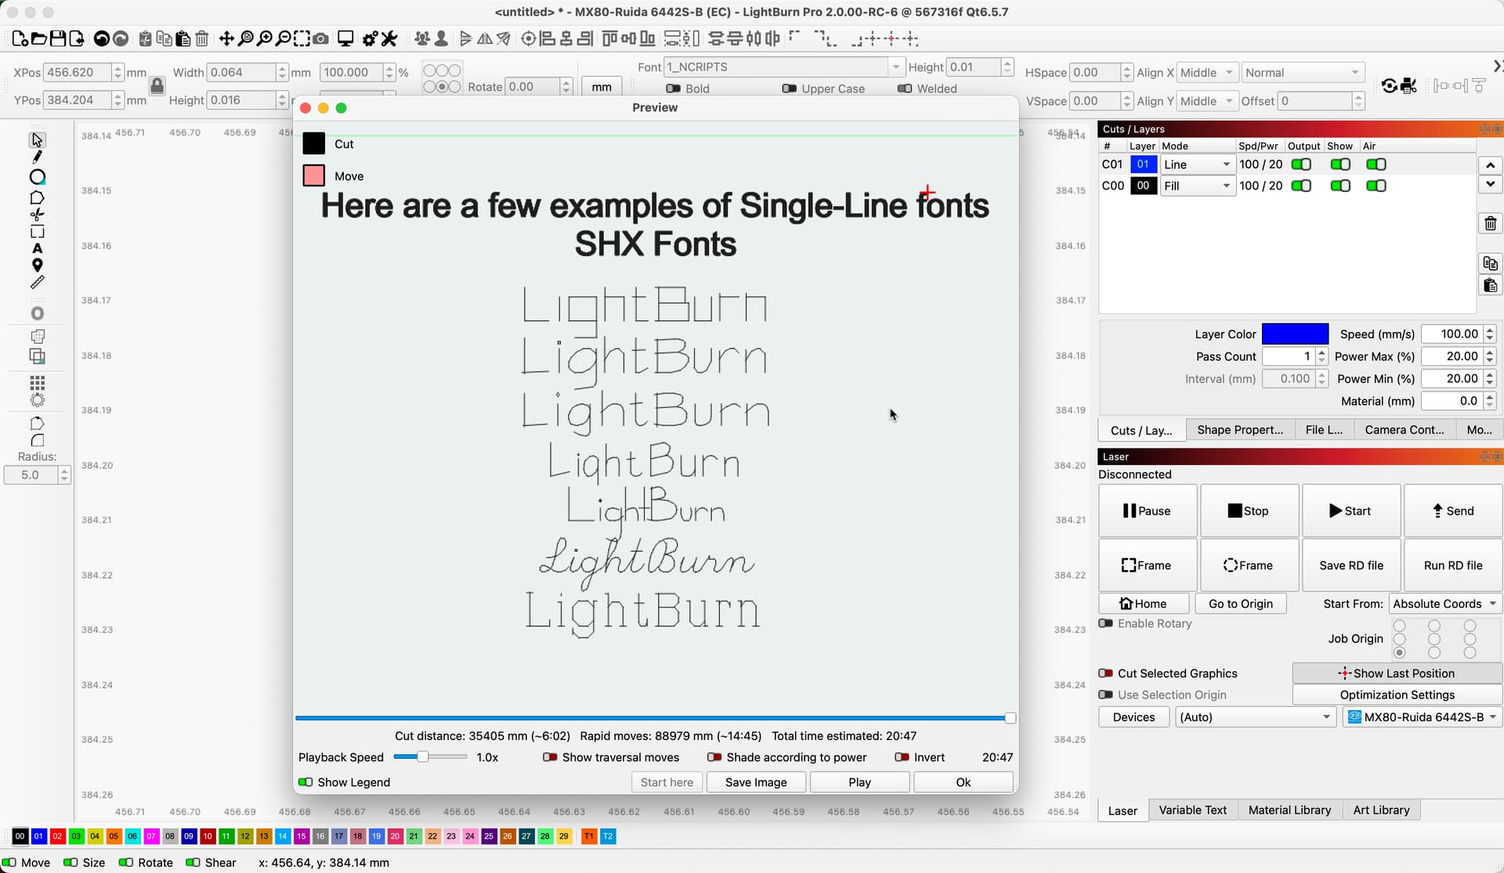Open Preview with the monitor icon

tap(345, 38)
